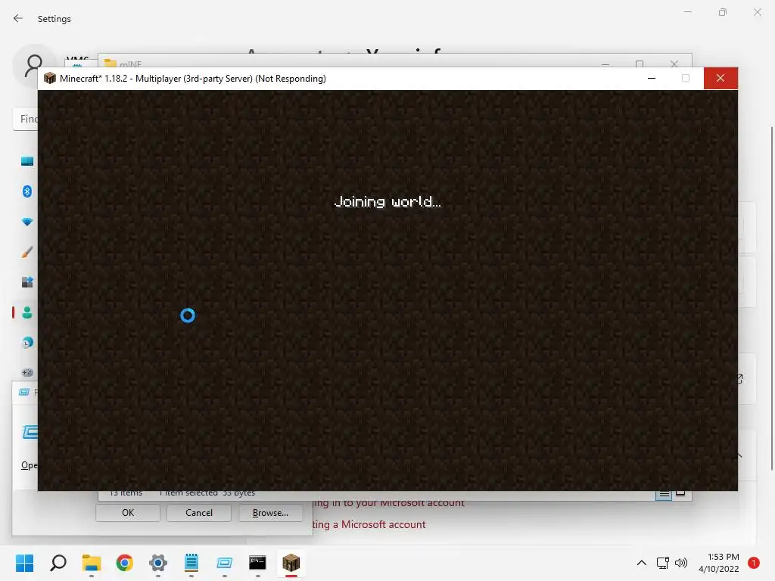Open Time & language clock icon in Settings
Viewport: 775px width, 581px height.
click(27, 343)
